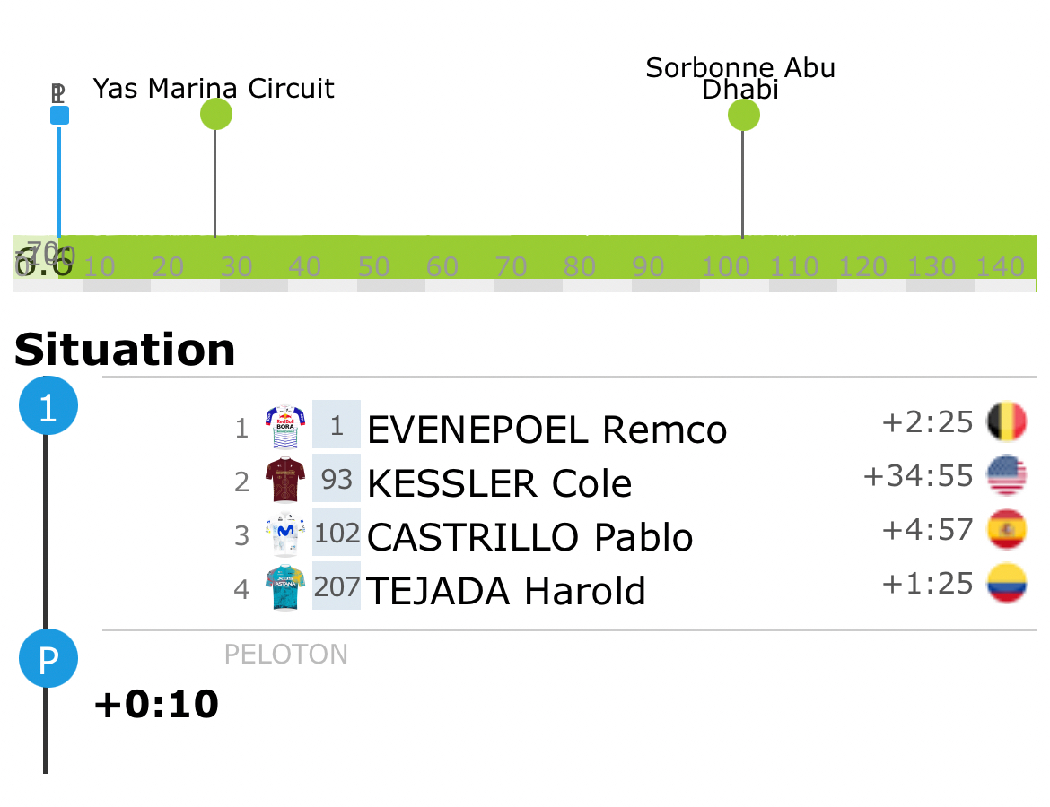Click the peloton P circle badge

point(48,659)
